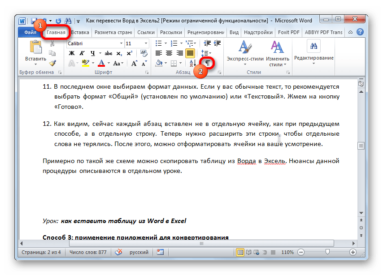Toggle bold (Ж) formatting
383x275 pixels.
coord(71,53)
